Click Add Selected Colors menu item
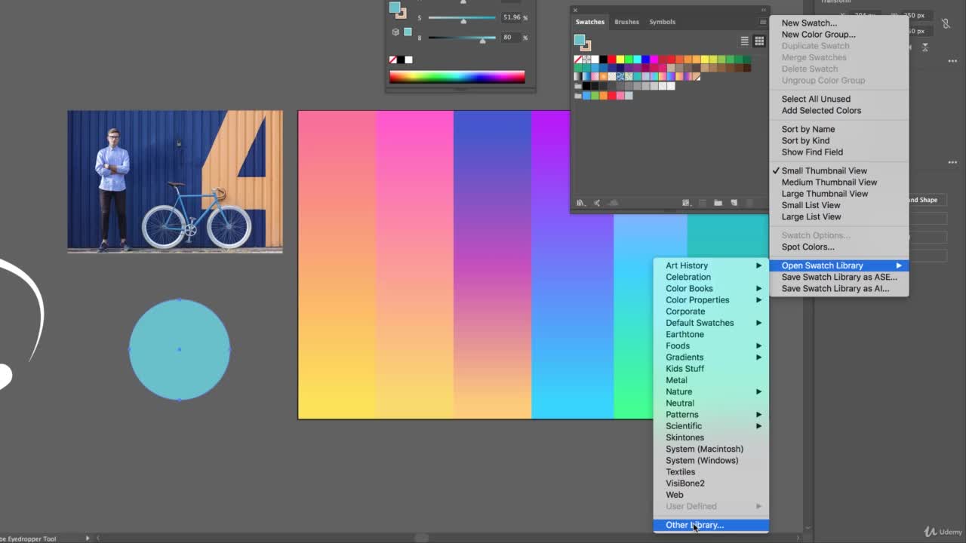 tap(821, 110)
